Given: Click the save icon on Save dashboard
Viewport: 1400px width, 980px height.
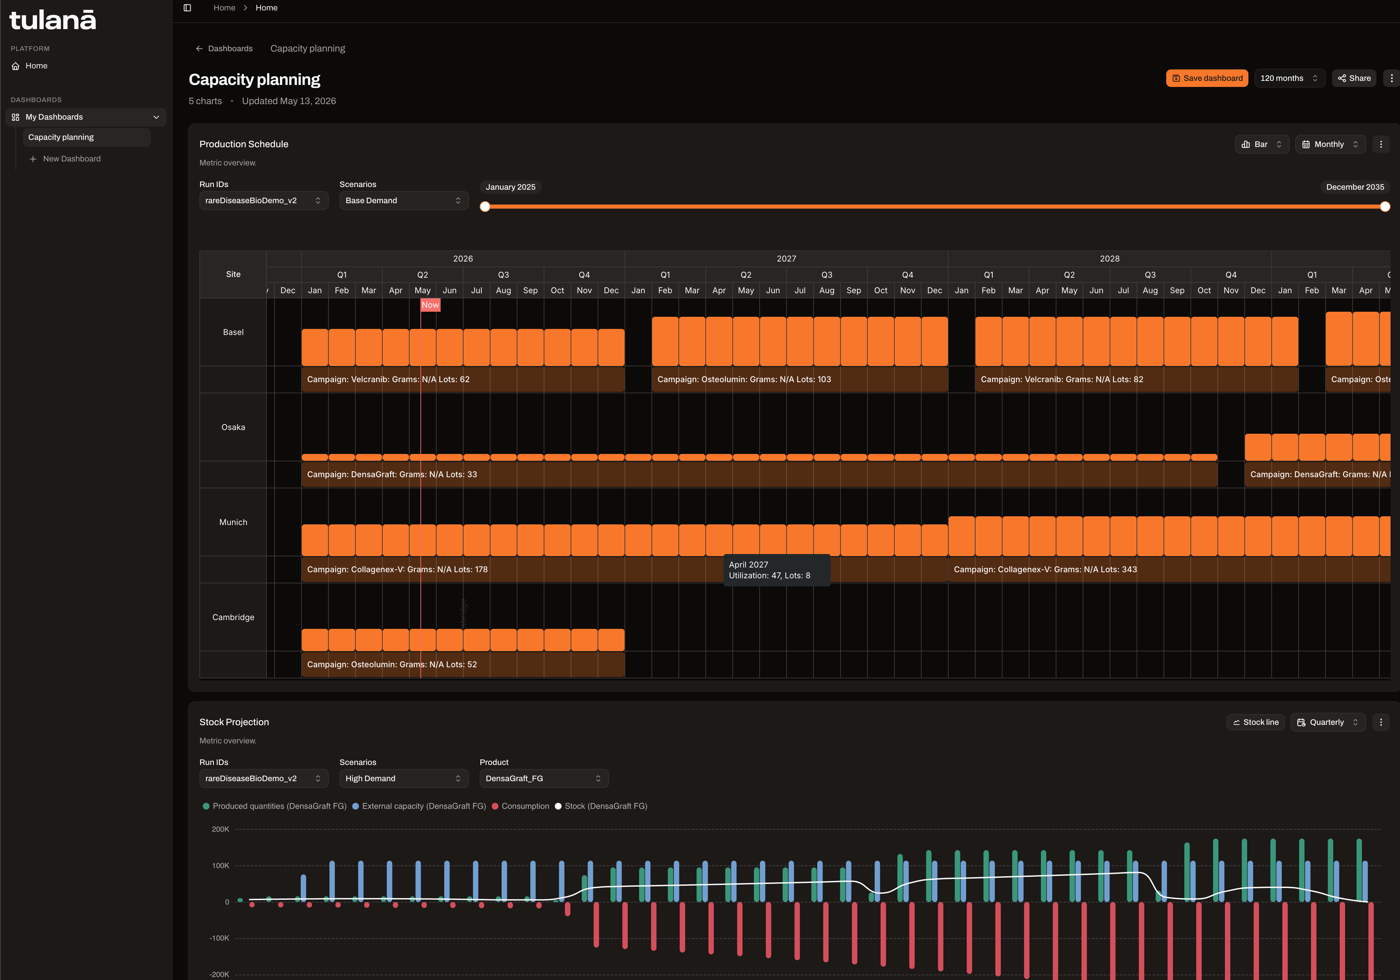Looking at the screenshot, I should 1176,78.
